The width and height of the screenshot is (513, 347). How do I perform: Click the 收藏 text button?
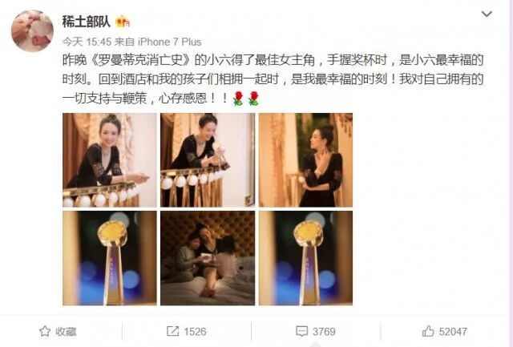click(66, 332)
